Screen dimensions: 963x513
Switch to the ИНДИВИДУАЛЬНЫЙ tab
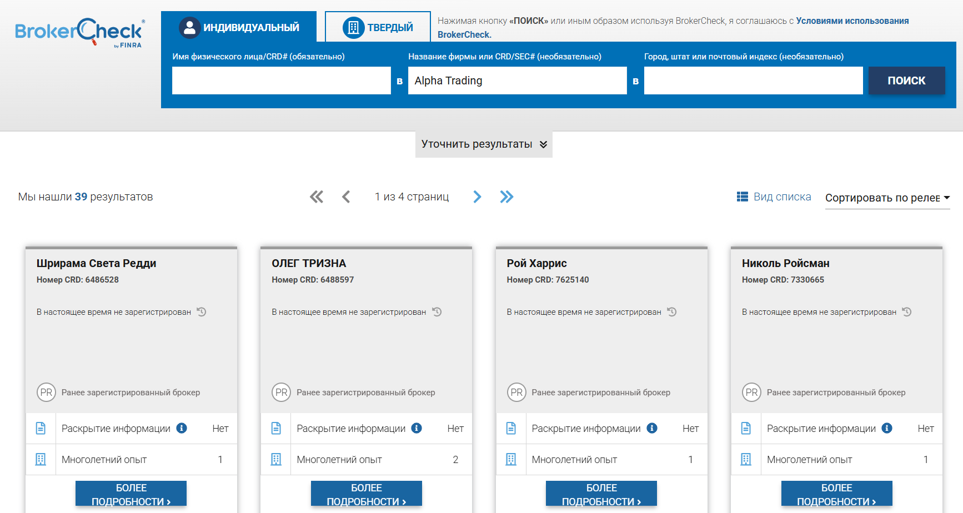[x=239, y=27]
